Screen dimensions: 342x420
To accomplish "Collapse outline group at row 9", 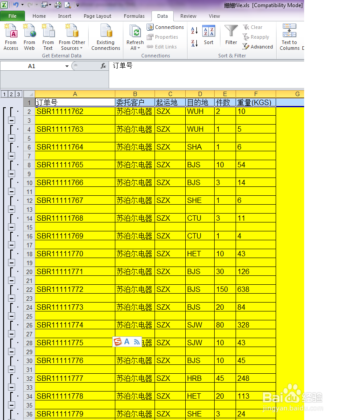I will 12,174.
